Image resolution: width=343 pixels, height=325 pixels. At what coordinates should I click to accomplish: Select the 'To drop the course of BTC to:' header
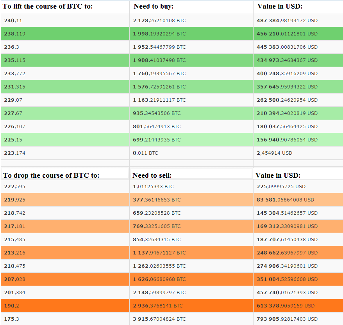click(x=51, y=175)
